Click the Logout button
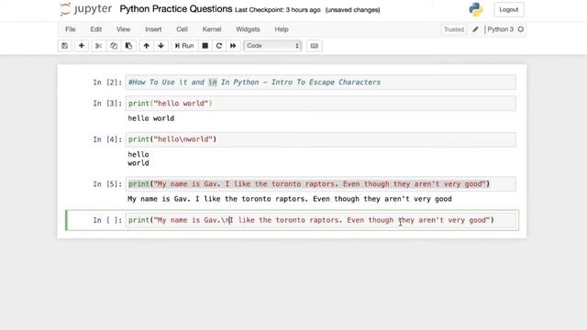Image resolution: width=587 pixels, height=330 pixels. pos(509,9)
